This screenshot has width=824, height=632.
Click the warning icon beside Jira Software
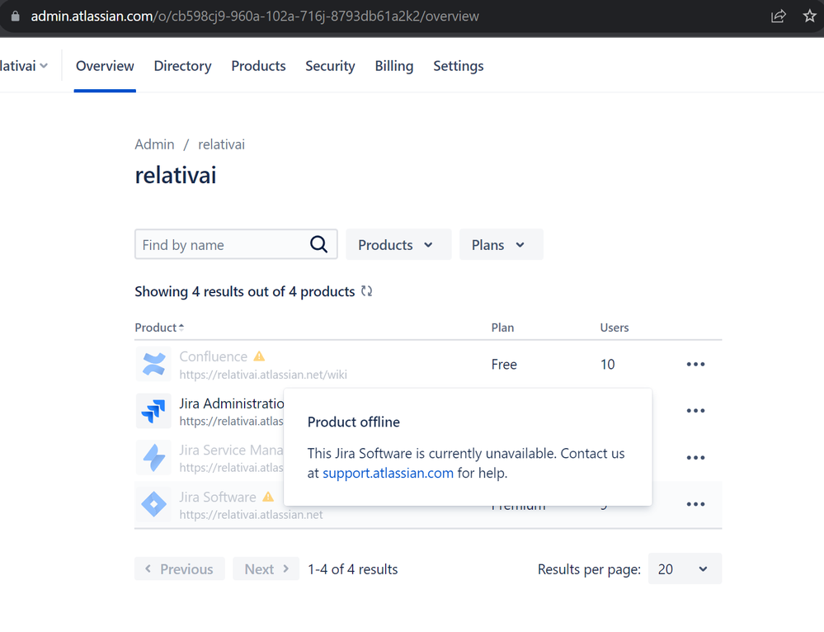click(x=268, y=497)
